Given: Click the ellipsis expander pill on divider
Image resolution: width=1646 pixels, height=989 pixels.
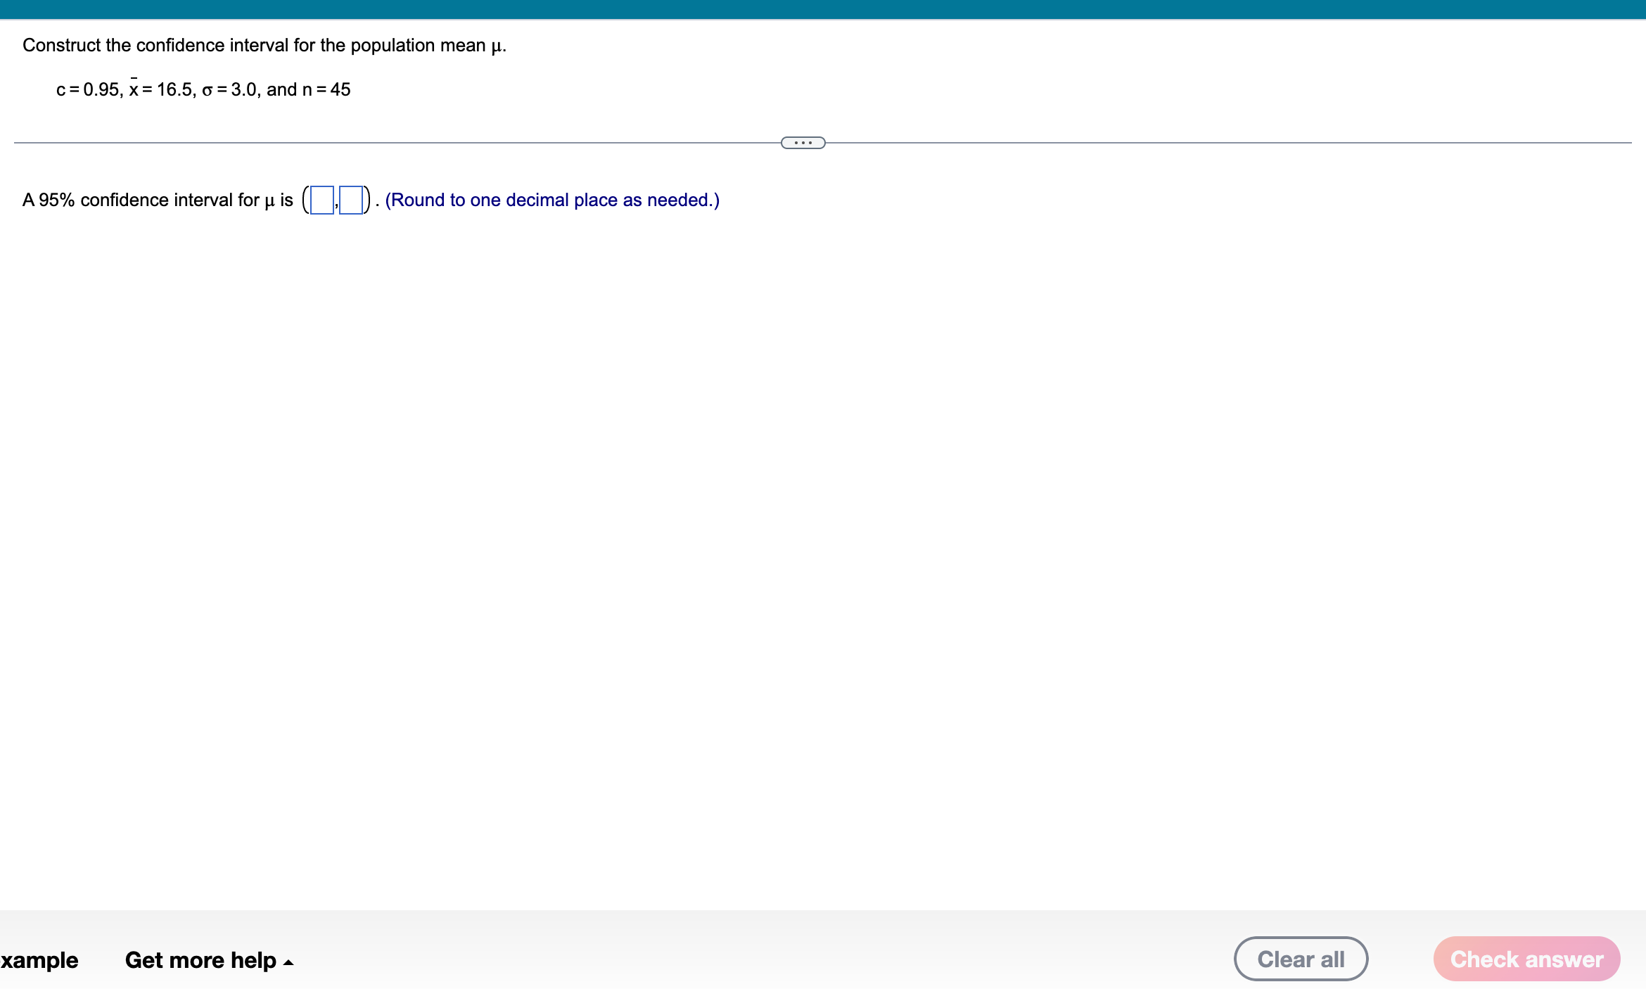Looking at the screenshot, I should (803, 143).
